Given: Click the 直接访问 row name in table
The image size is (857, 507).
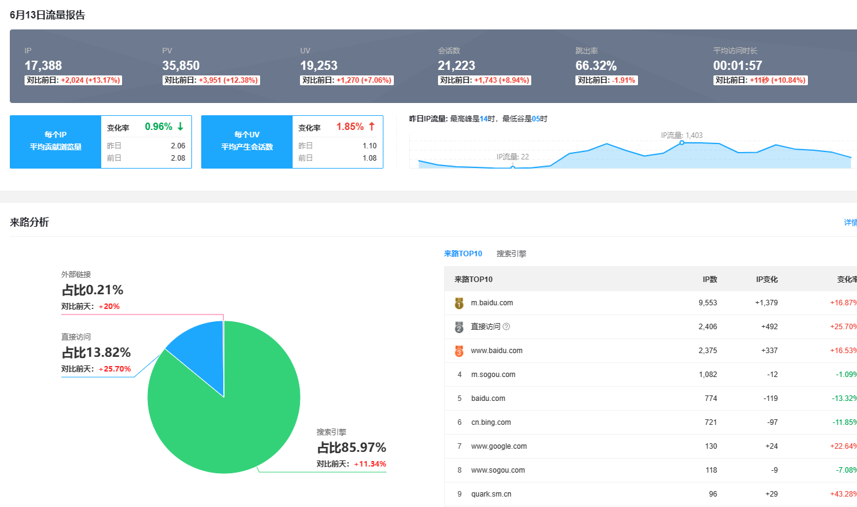Looking at the screenshot, I should pyautogui.click(x=486, y=327).
